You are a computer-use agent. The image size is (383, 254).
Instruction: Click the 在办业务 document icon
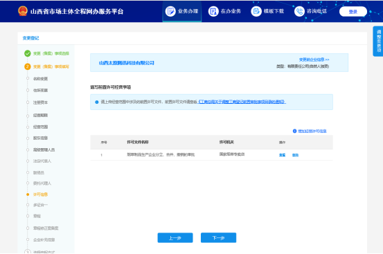[x=213, y=11]
